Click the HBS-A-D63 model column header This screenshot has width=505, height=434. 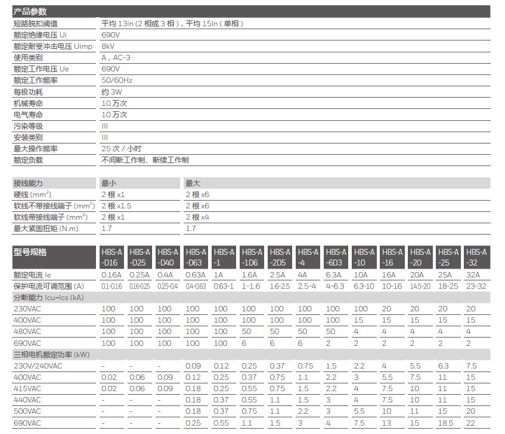click(196, 257)
